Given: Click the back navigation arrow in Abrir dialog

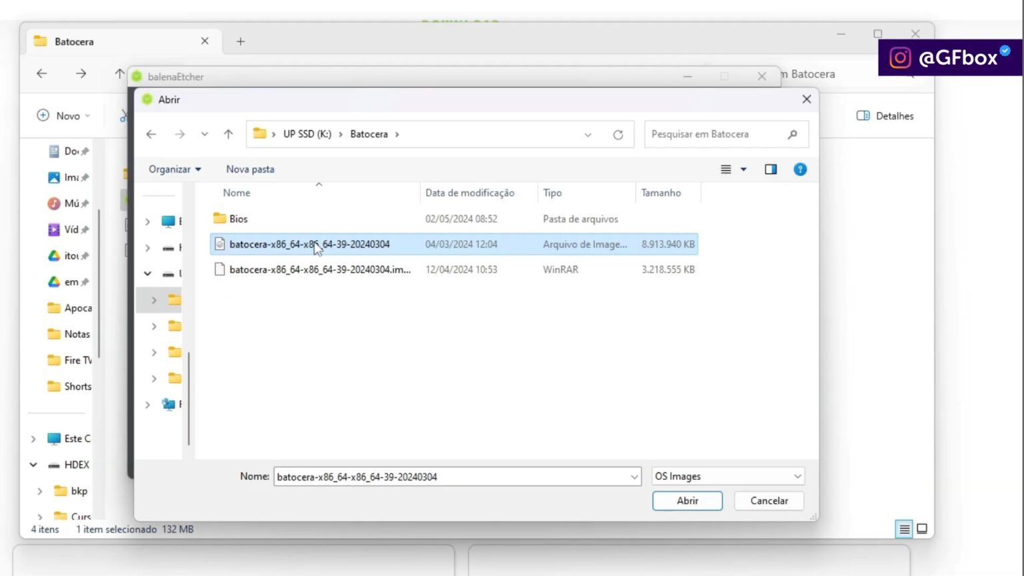Looking at the screenshot, I should point(151,134).
